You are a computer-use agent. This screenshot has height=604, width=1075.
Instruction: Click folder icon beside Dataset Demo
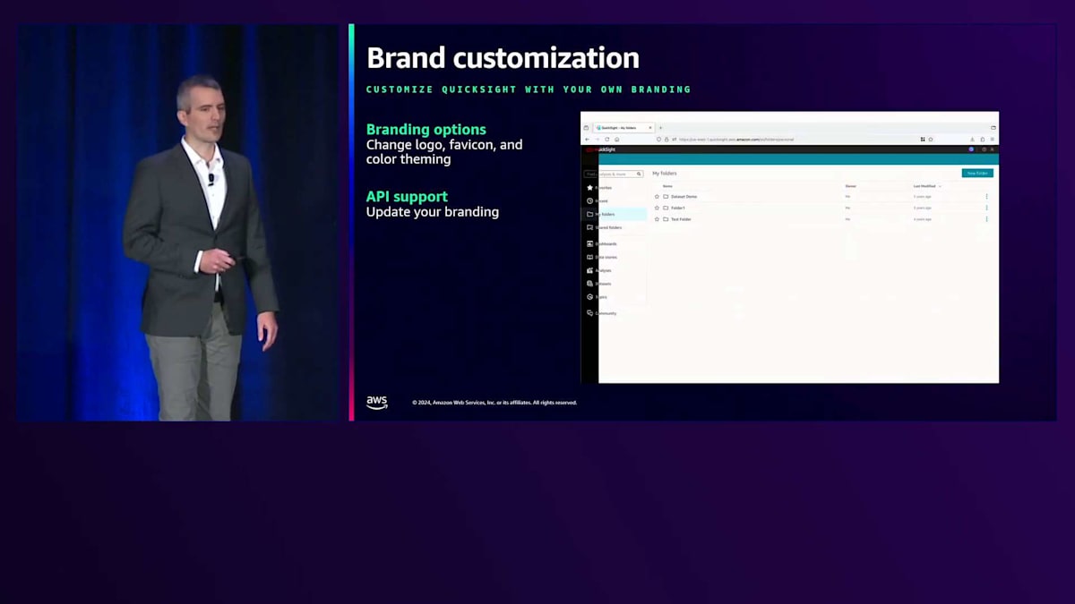[666, 196]
